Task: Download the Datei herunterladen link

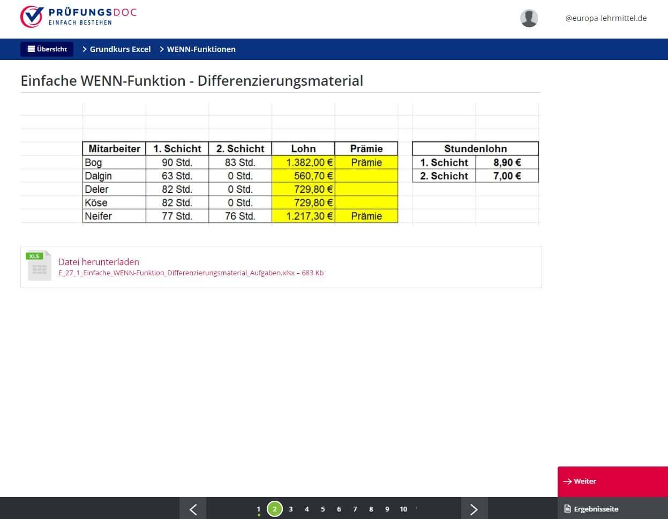Action: [99, 262]
